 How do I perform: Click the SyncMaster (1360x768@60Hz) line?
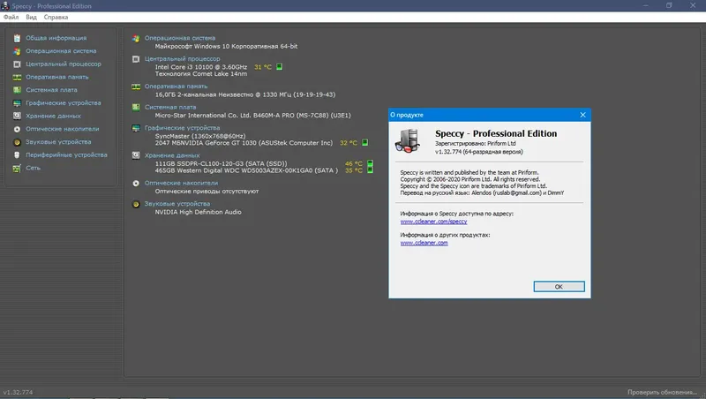pyautogui.click(x=200, y=136)
